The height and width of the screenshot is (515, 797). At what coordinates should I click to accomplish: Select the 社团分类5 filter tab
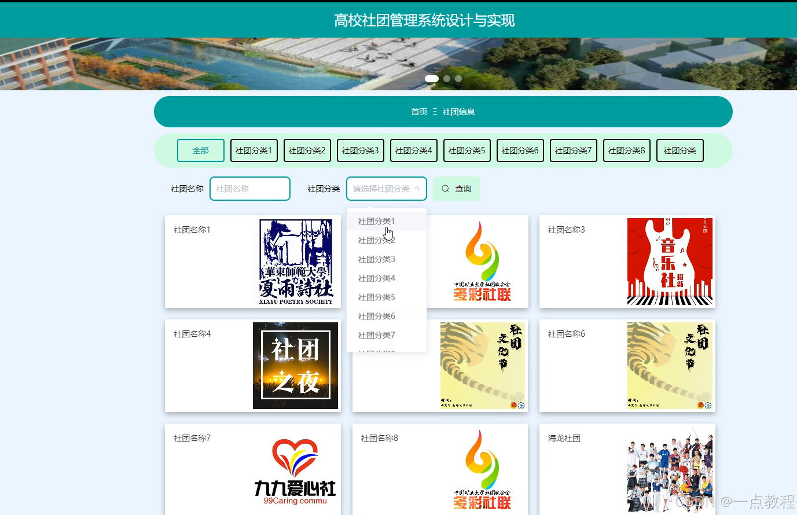click(467, 150)
